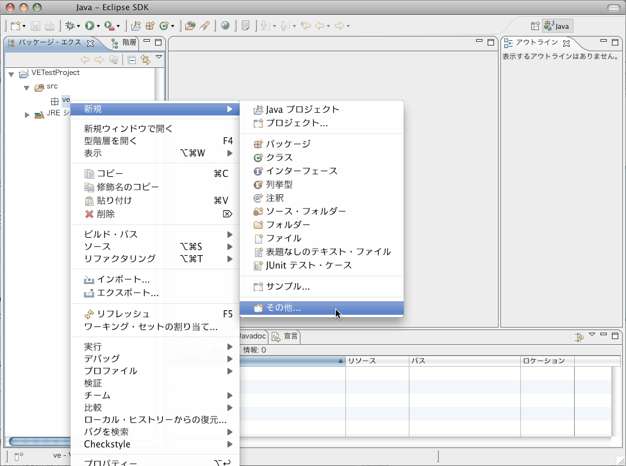
Task: Open the Checkstyle context submenu
Action: [155, 444]
